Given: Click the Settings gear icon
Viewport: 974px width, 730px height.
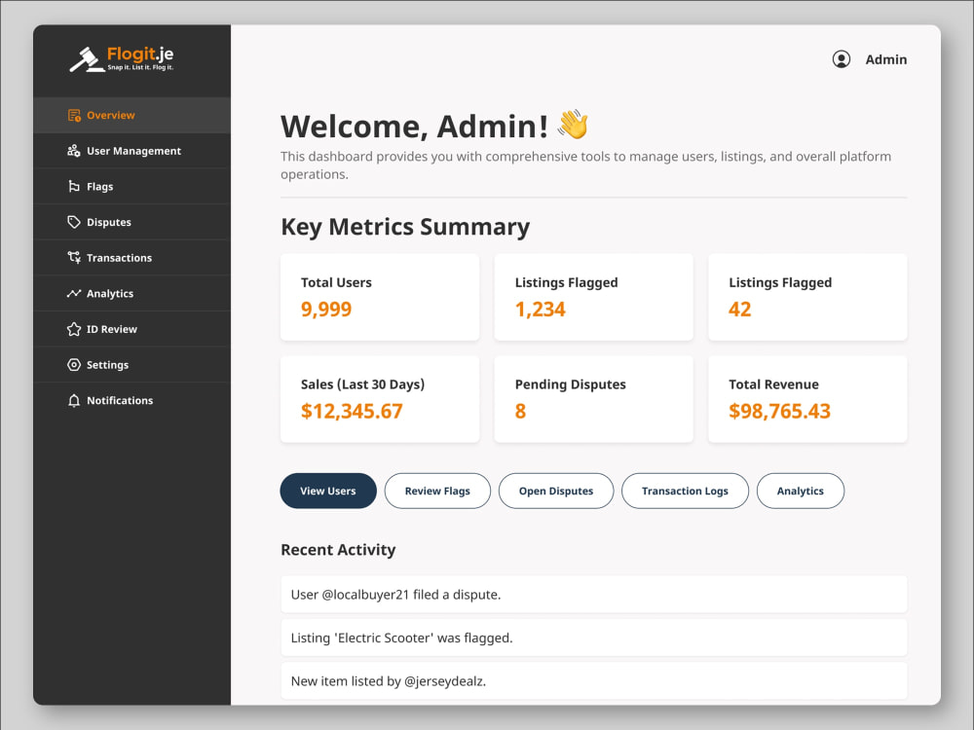Looking at the screenshot, I should click(x=74, y=365).
